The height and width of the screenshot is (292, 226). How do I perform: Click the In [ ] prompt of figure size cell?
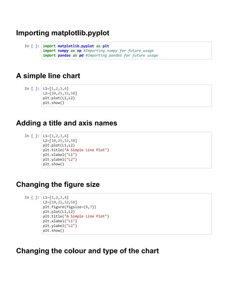point(32,197)
